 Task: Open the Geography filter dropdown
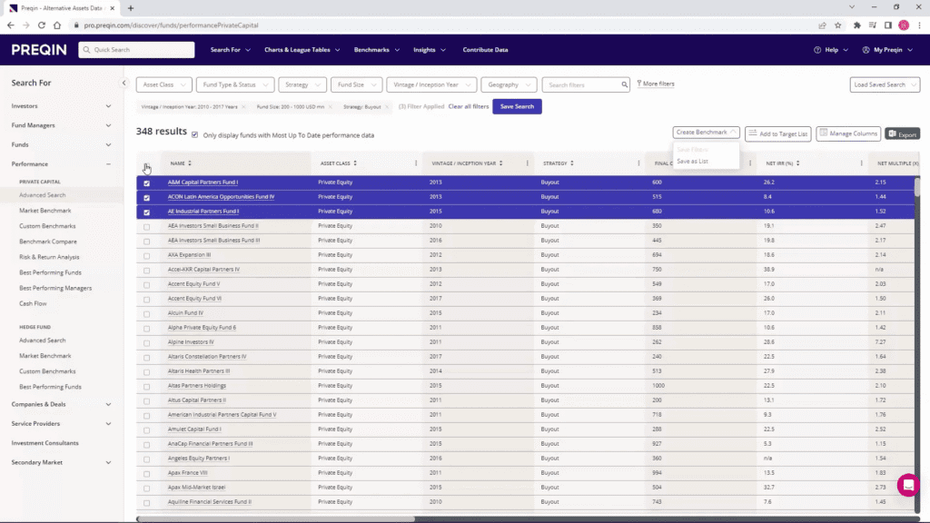click(508, 83)
